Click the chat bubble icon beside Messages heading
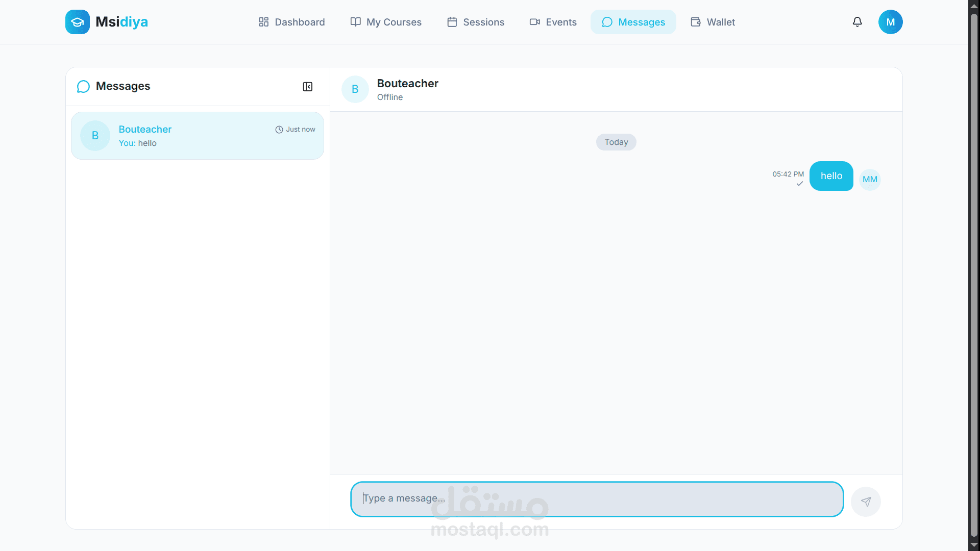Viewport: 980px width, 551px height. click(x=83, y=86)
